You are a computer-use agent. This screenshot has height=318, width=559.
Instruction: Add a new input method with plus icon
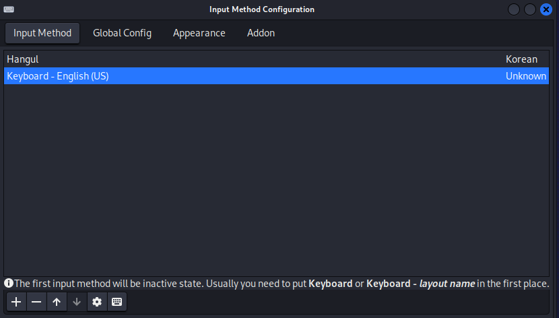click(x=16, y=302)
